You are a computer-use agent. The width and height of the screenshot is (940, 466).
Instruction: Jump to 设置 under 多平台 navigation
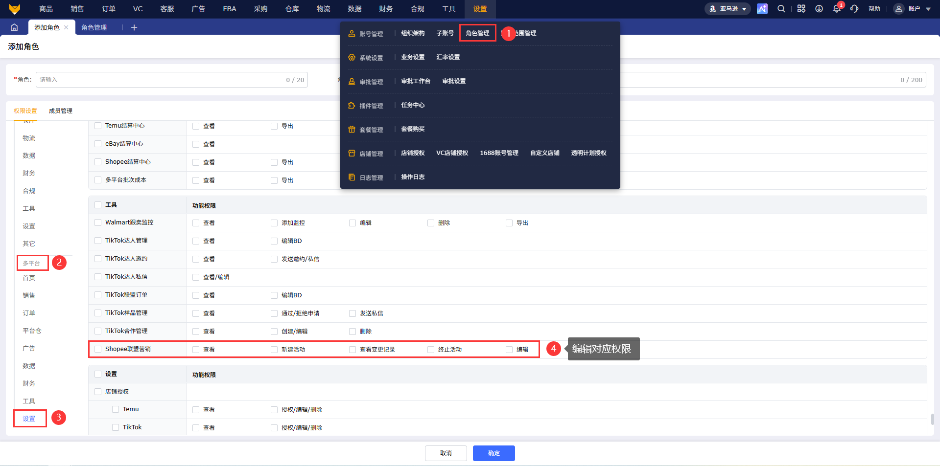(29, 419)
